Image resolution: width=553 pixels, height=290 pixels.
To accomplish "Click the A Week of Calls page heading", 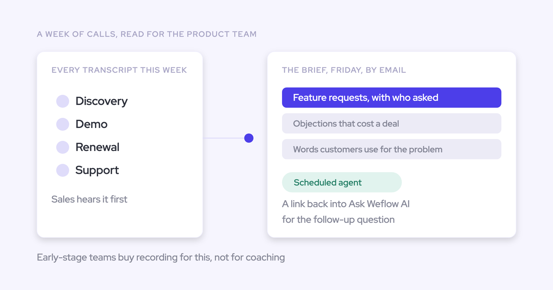I will 147,34.
